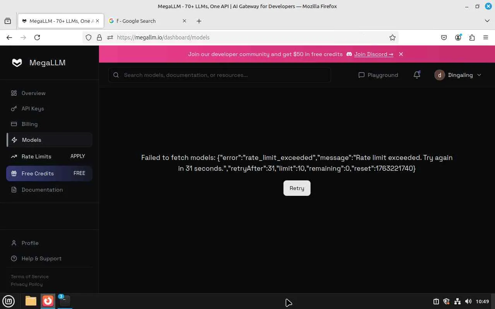Click the API Keys key icon
Screen dimensions: 495x309
(14, 109)
